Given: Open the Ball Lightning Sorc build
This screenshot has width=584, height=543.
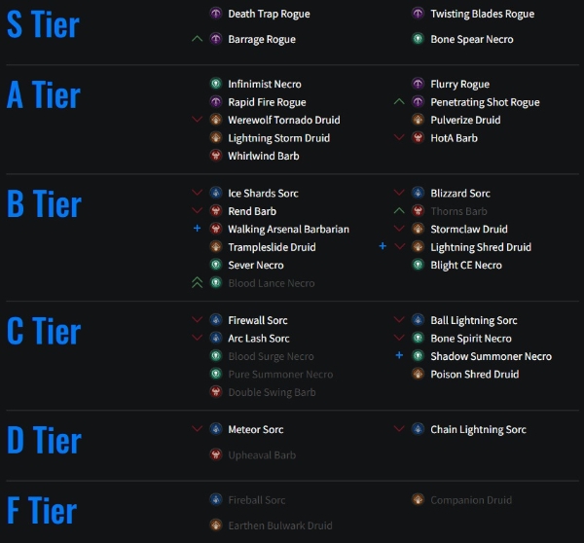Looking at the screenshot, I should point(474,321).
